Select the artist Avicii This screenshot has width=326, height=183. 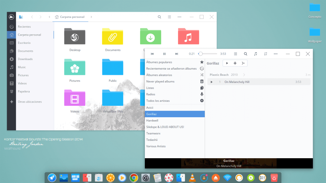point(175,107)
